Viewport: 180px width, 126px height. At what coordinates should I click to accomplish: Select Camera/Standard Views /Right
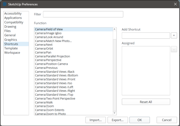click(74, 91)
